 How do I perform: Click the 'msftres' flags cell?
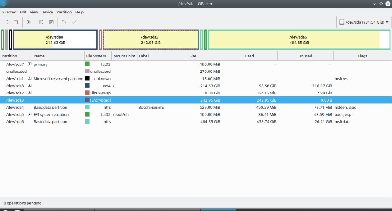pyautogui.click(x=341, y=79)
